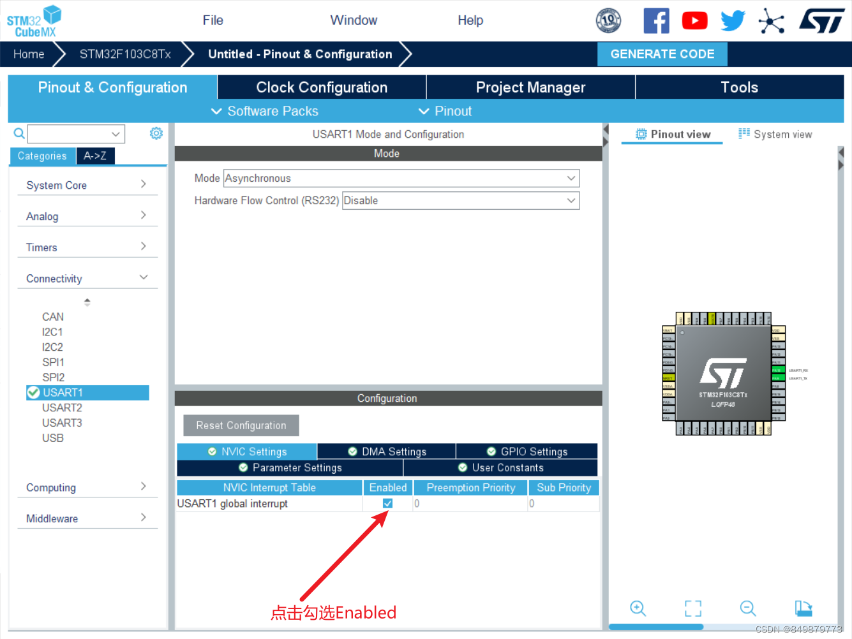The height and width of the screenshot is (639, 852).
Task: Open the Facebook page icon
Action: point(656,20)
